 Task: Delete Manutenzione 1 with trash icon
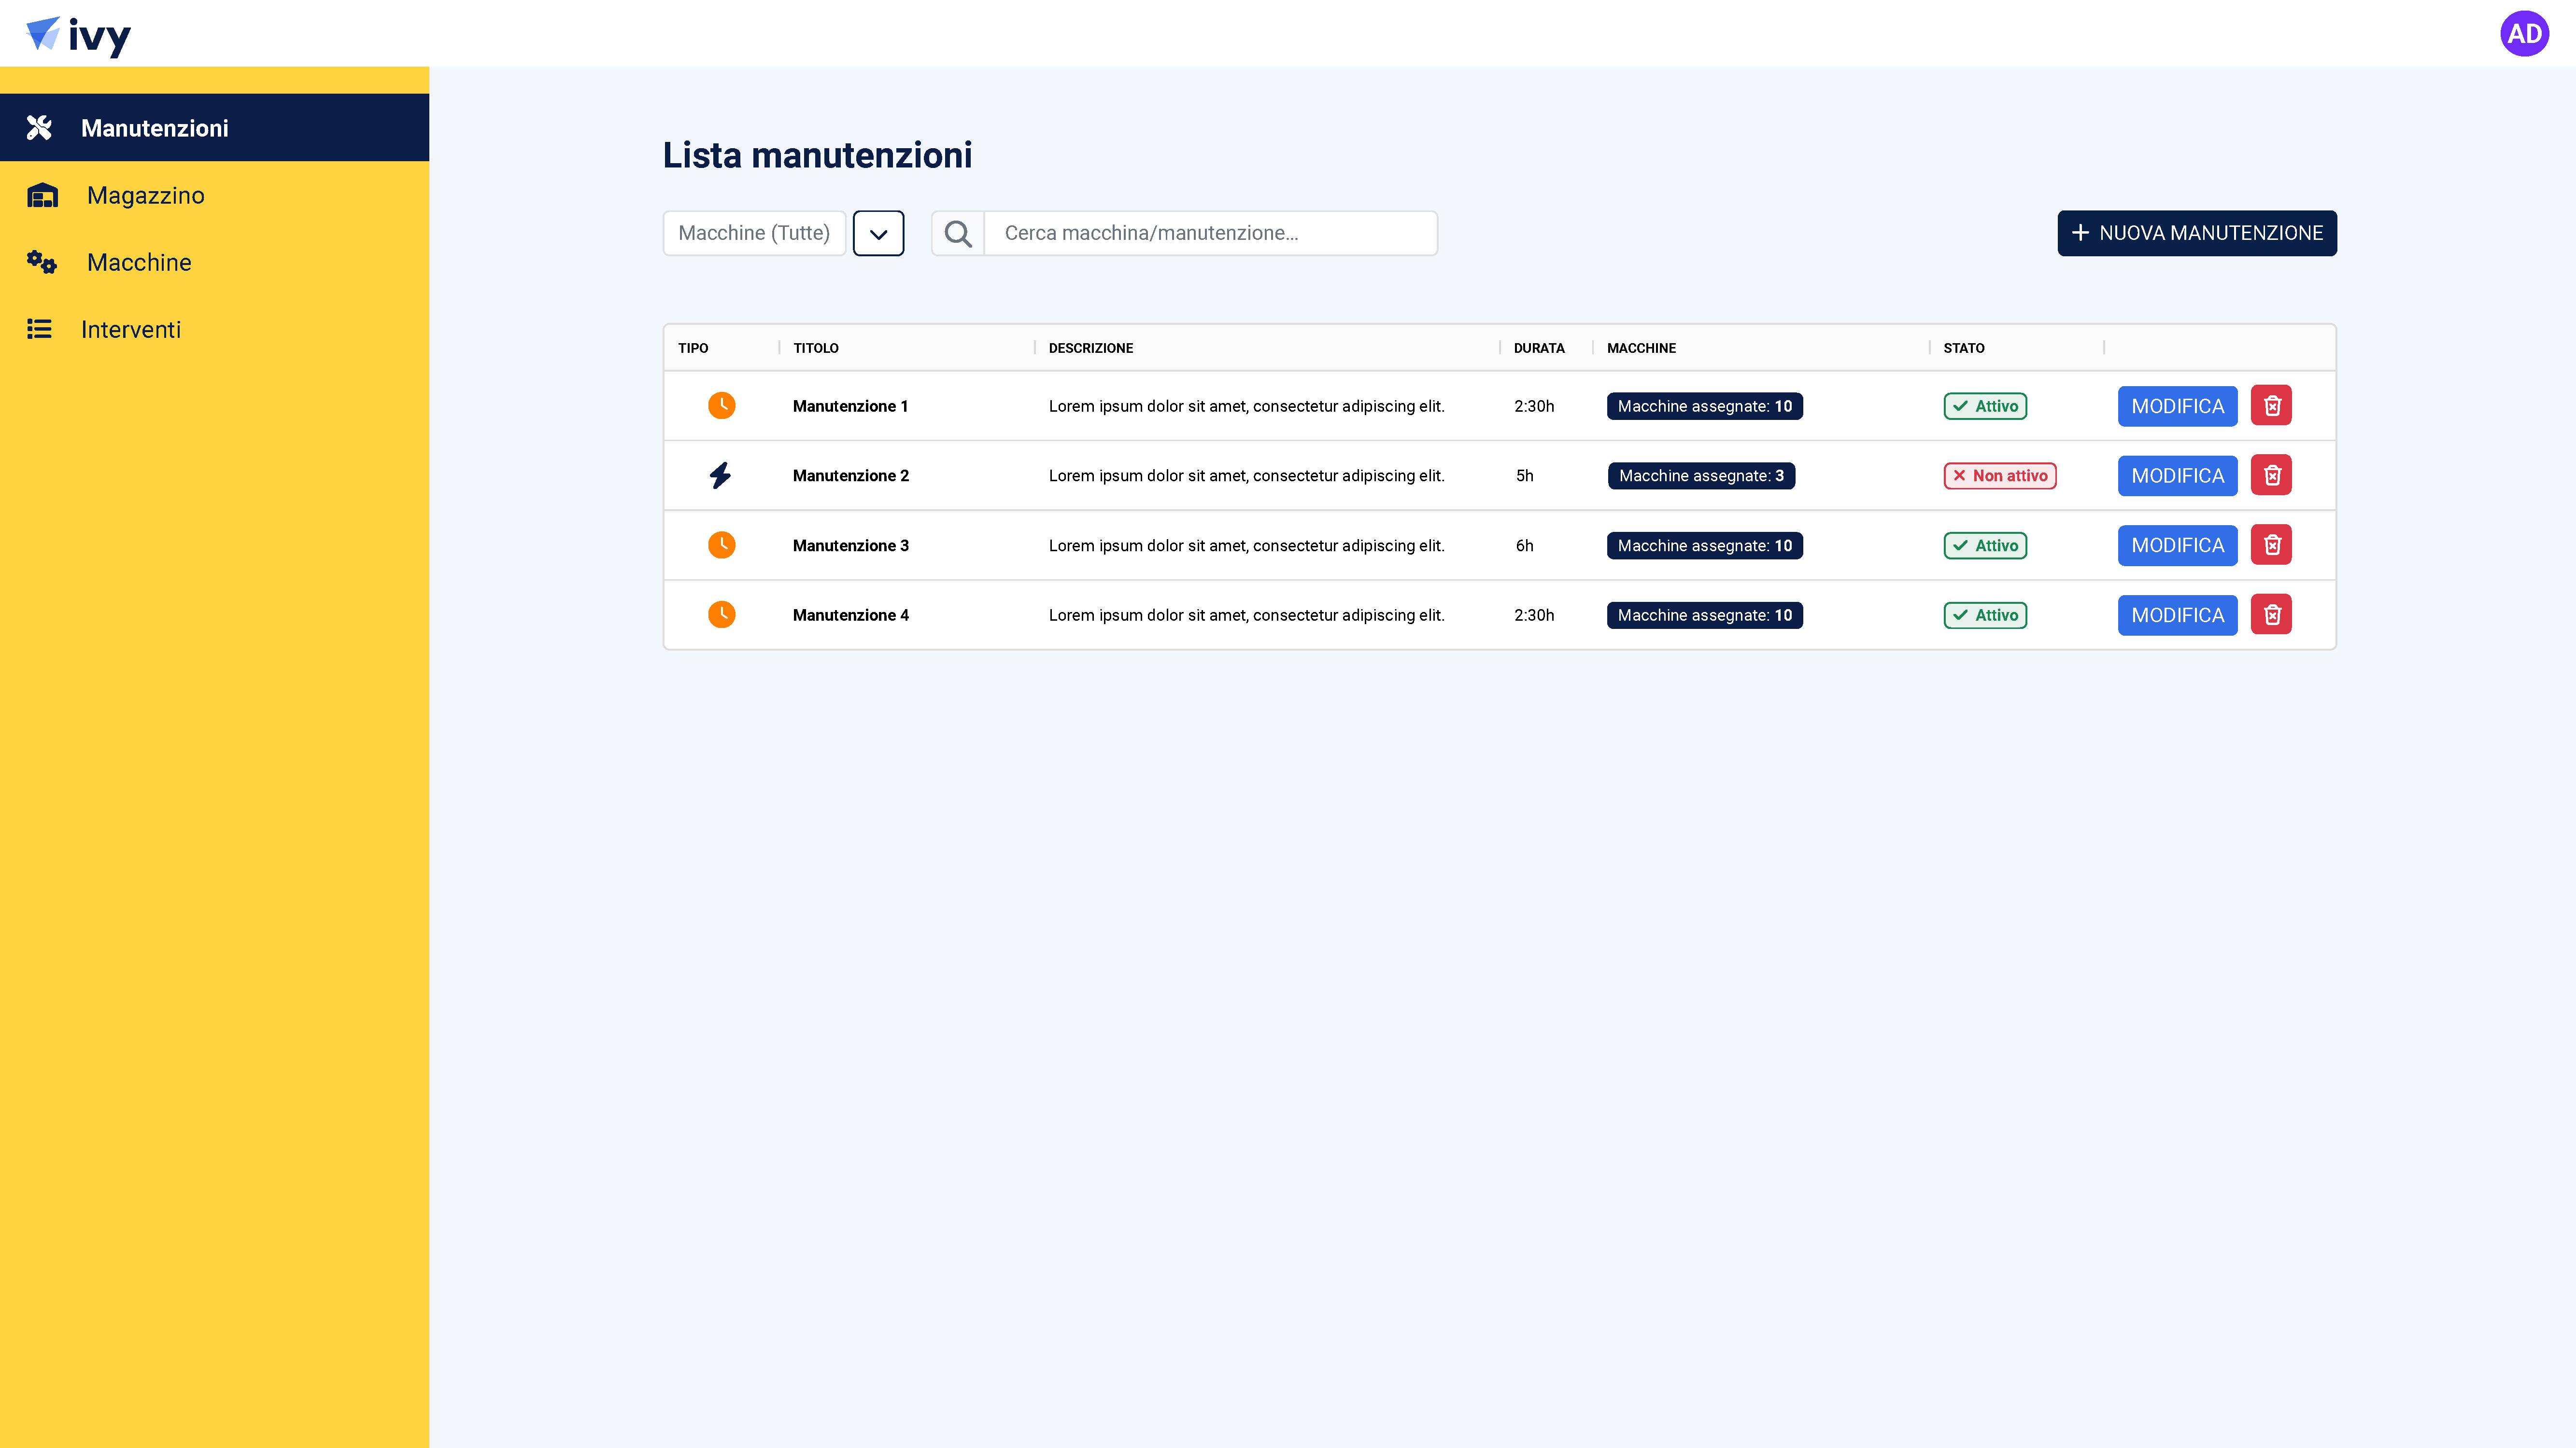[2271, 406]
